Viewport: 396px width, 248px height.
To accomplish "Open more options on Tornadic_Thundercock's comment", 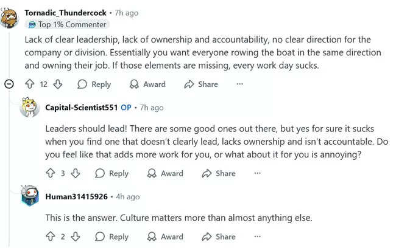I will pyautogui.click(x=239, y=84).
